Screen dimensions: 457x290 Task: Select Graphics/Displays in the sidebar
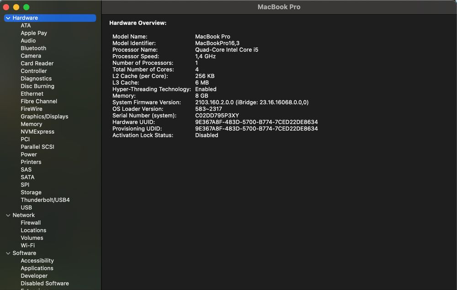(x=45, y=116)
